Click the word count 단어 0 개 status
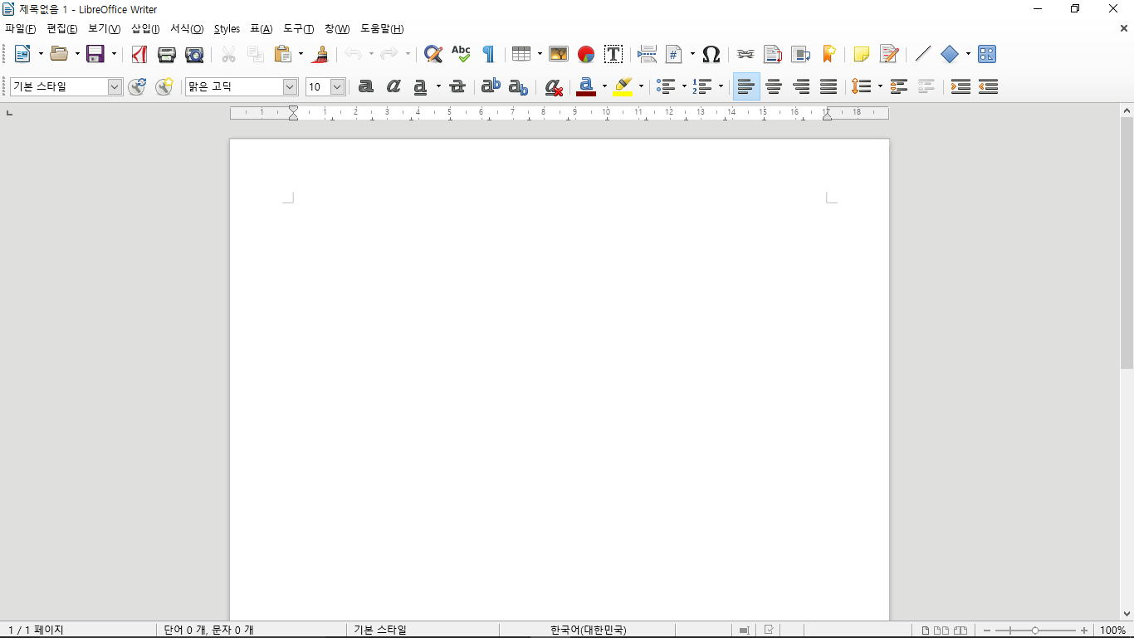 208,631
